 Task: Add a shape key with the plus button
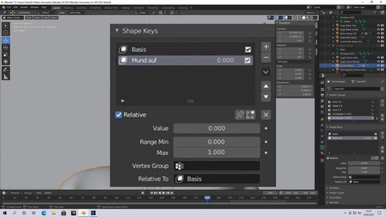[266, 47]
